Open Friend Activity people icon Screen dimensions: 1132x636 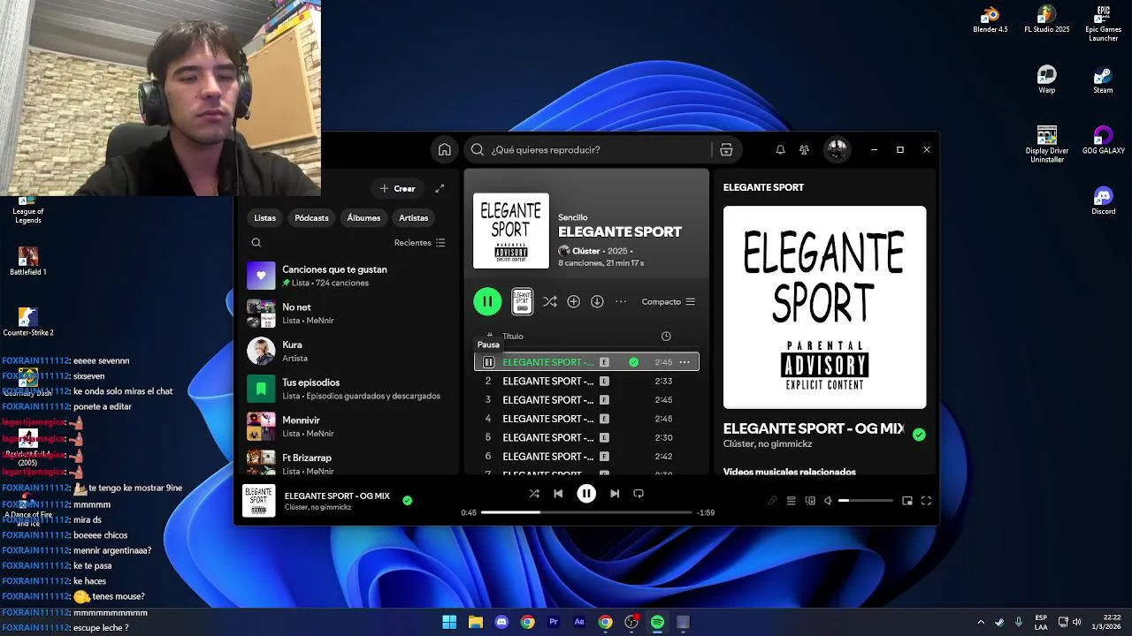pyautogui.click(x=804, y=150)
